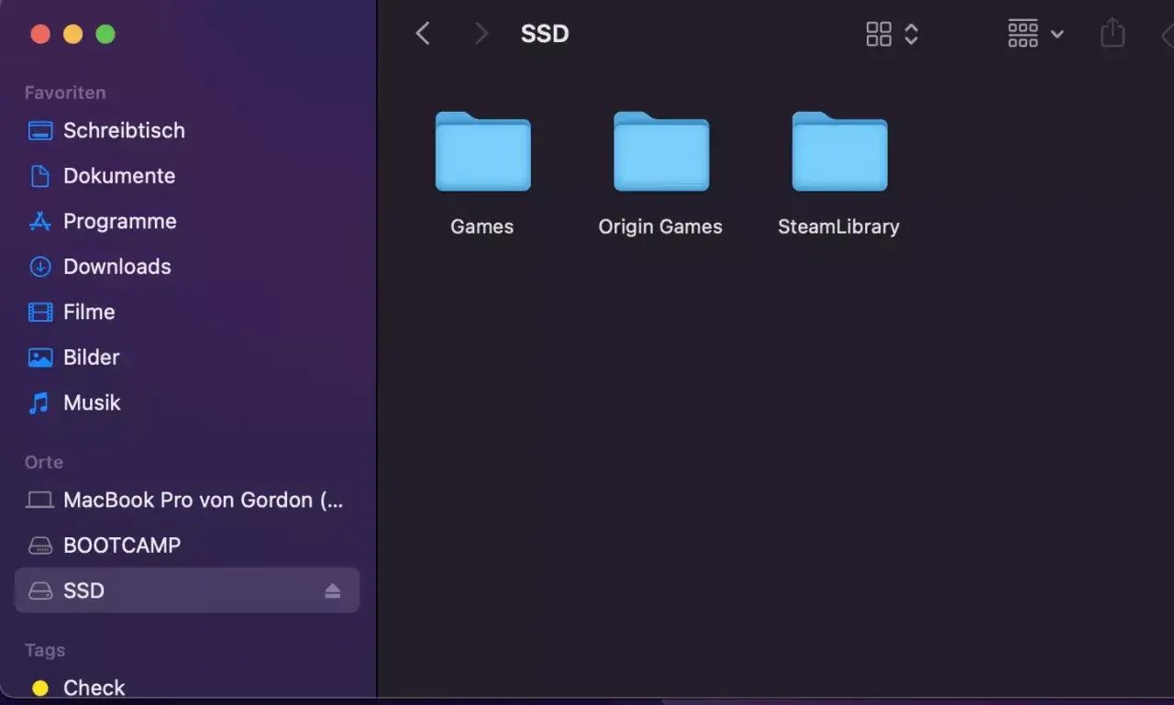1174x705 pixels.
Task: Select Filme in the sidebar
Action: 187,312
